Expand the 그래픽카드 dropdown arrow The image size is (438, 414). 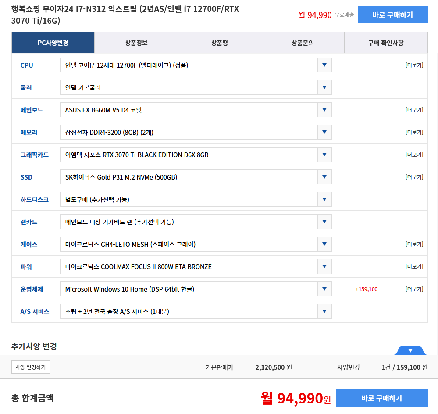(x=324, y=155)
